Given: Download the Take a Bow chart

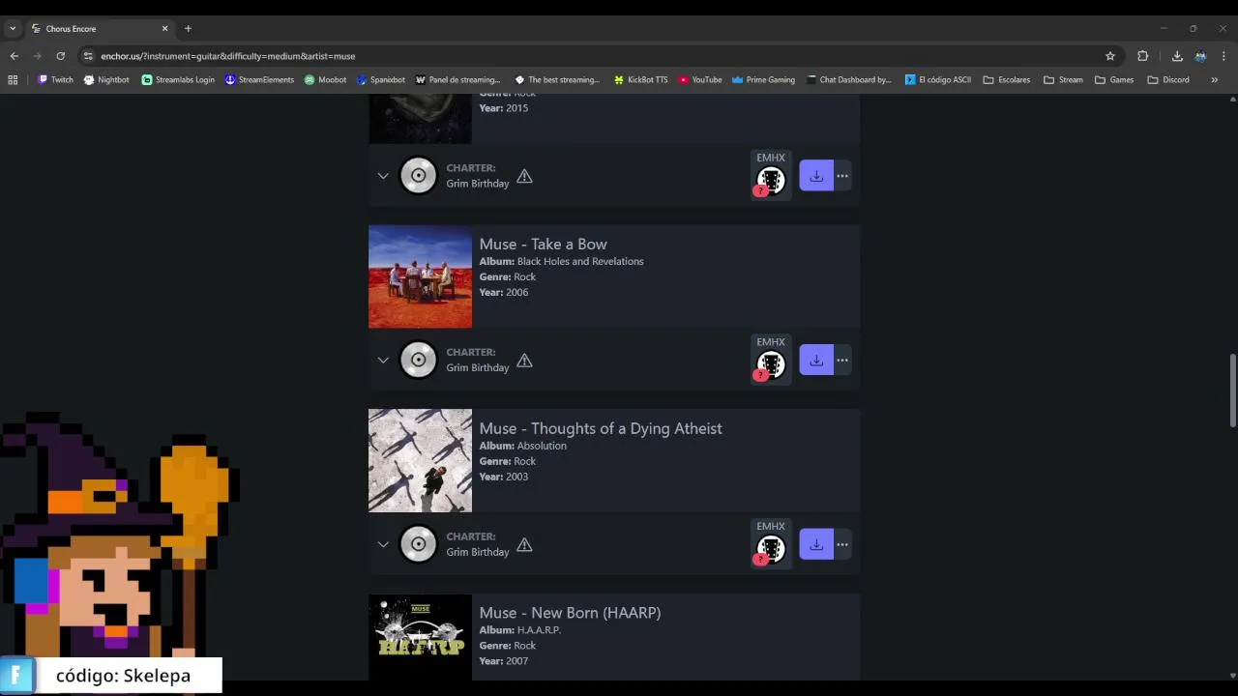Looking at the screenshot, I should (816, 361).
